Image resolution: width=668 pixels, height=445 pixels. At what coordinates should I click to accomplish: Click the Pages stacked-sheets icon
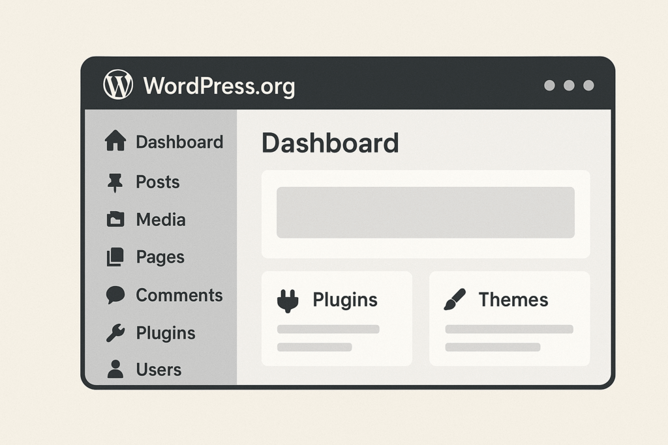tap(115, 258)
